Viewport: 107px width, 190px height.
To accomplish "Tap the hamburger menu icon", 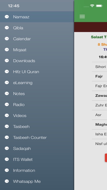I will tap(82, 16).
